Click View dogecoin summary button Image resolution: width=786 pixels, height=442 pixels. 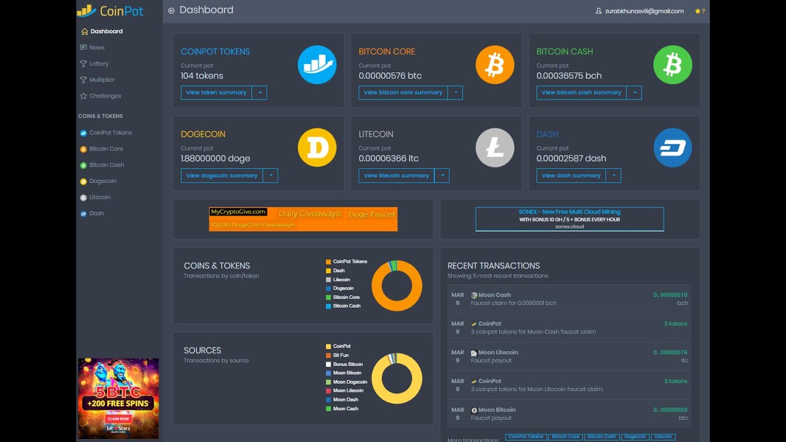pos(222,176)
